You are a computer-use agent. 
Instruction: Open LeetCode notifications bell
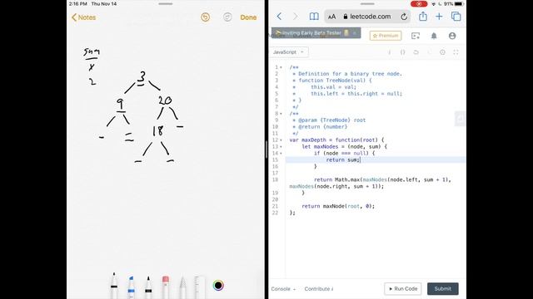tap(434, 36)
